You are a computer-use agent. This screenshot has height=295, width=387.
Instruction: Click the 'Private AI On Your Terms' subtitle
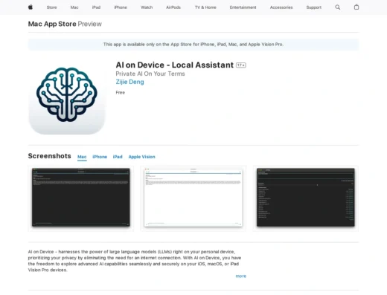tap(150, 74)
